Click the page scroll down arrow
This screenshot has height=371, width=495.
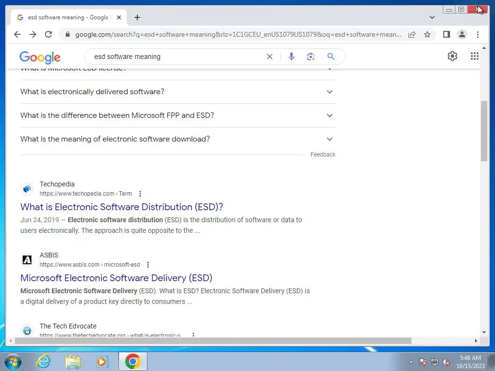[x=484, y=332]
